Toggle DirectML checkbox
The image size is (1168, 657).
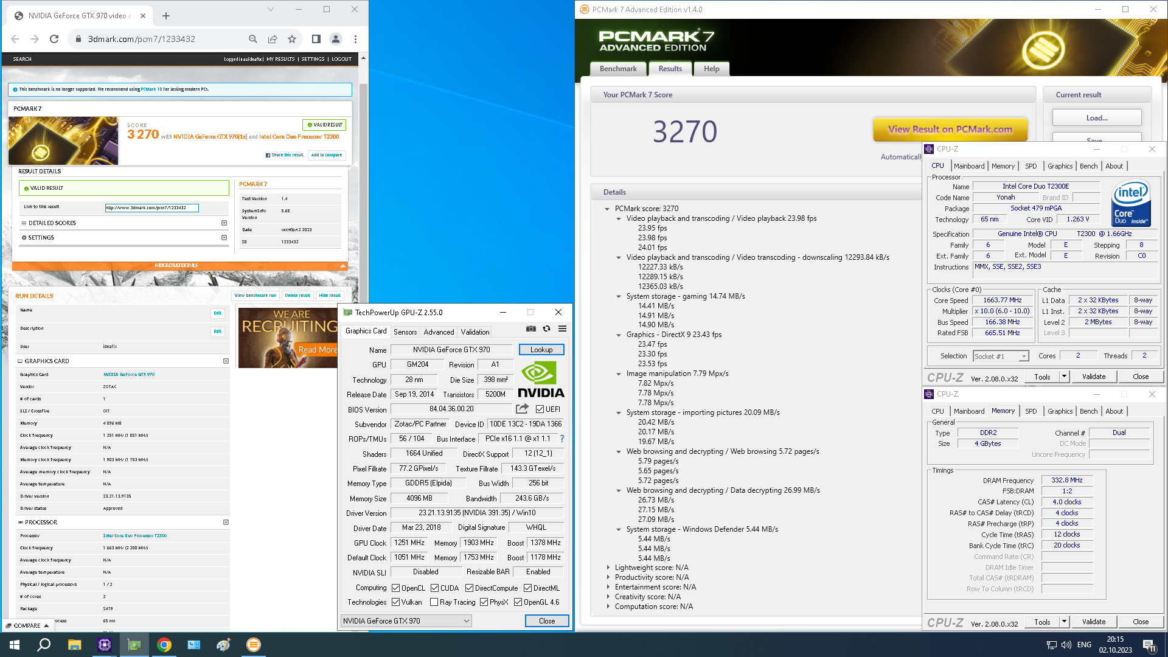[527, 588]
